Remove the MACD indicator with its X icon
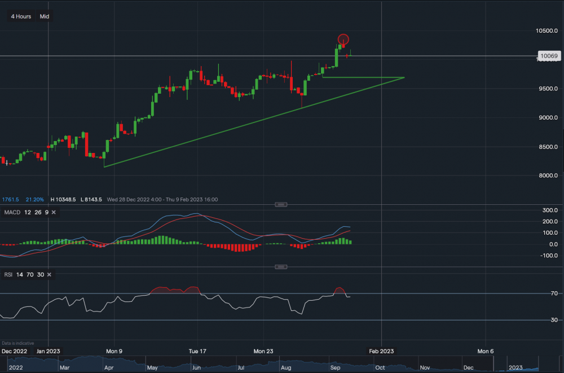 (54, 212)
